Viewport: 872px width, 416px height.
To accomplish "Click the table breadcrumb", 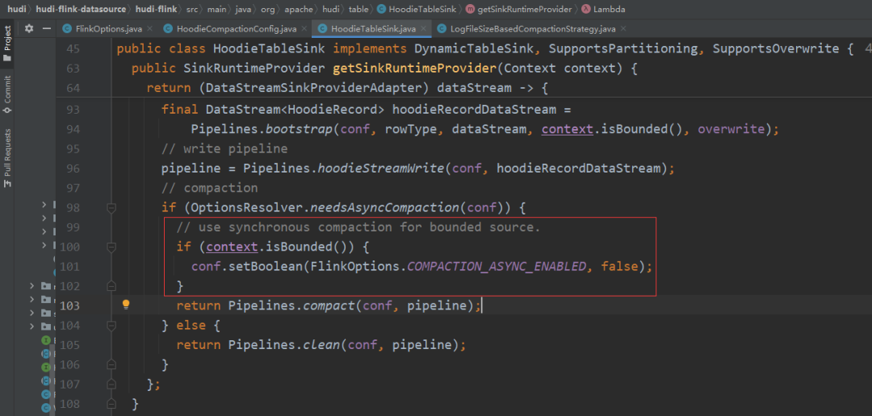I will (x=358, y=9).
